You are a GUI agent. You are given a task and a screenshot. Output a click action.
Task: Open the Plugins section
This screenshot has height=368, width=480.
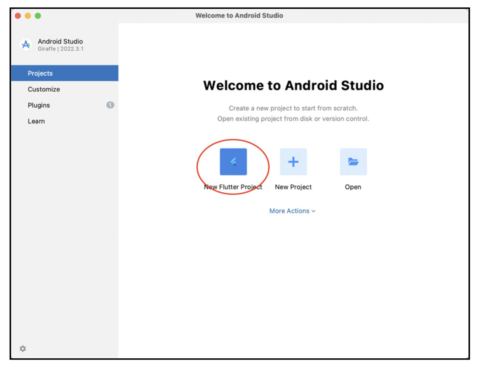pos(39,105)
